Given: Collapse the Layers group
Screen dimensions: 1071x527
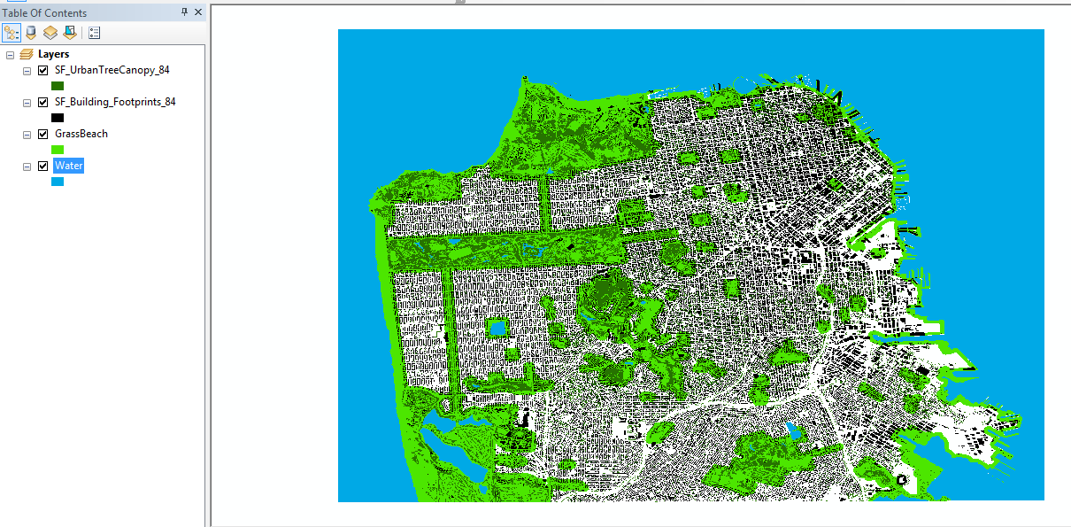Looking at the screenshot, I should click(x=12, y=53).
